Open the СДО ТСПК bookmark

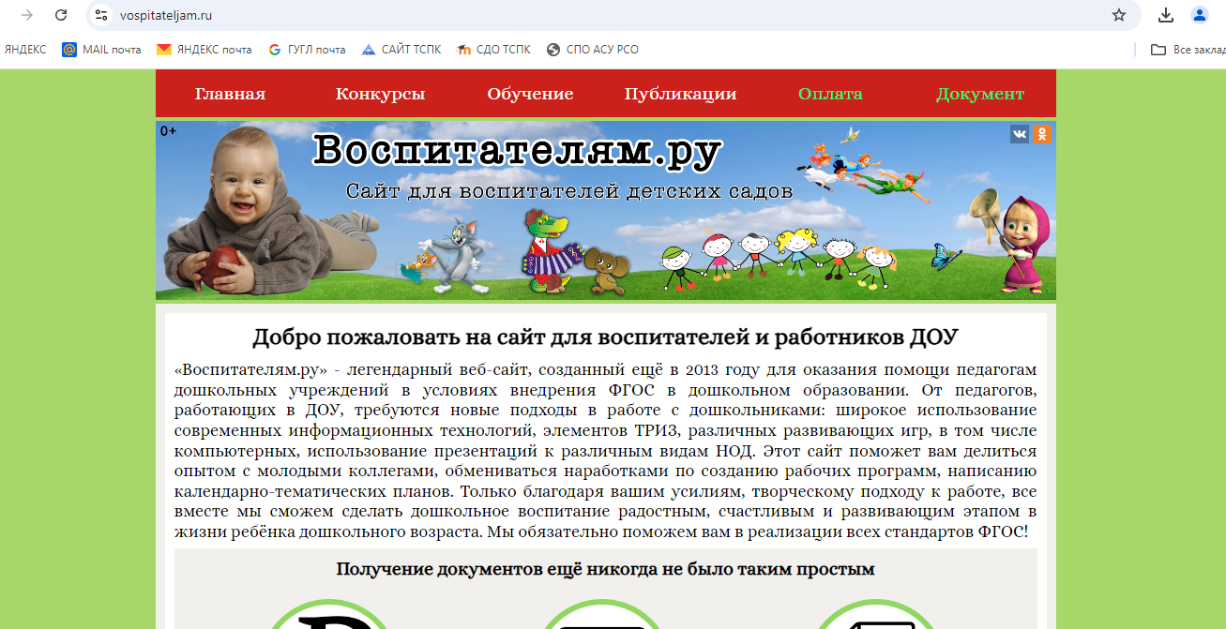[x=493, y=50]
